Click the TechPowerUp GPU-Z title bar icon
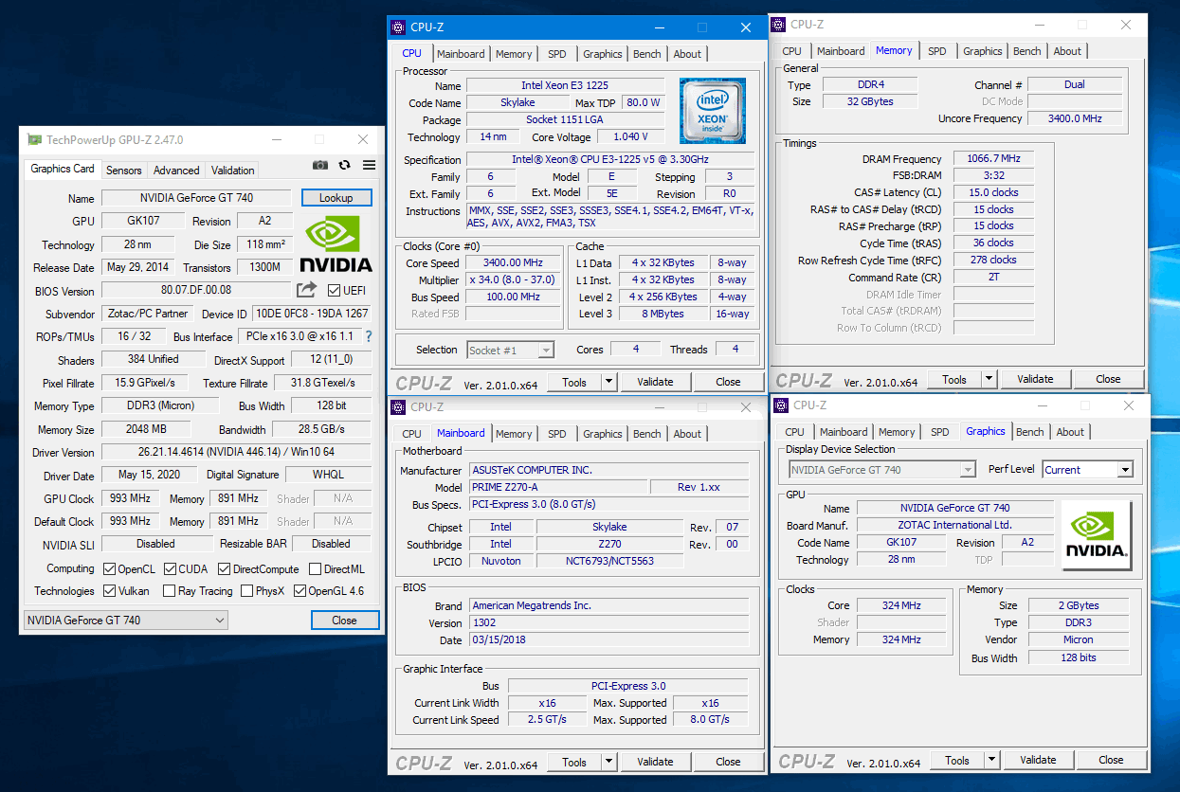Viewport: 1180px width, 792px height. click(35, 140)
